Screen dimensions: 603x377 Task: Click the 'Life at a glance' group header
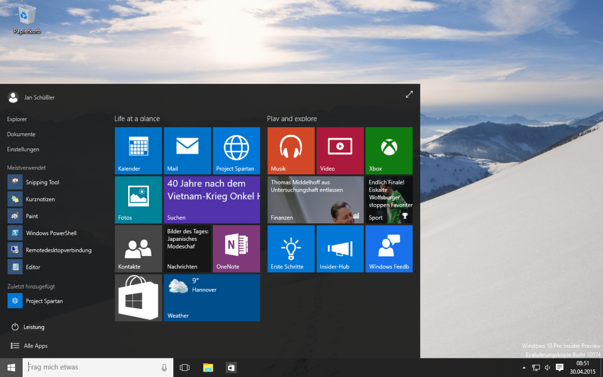(x=137, y=119)
